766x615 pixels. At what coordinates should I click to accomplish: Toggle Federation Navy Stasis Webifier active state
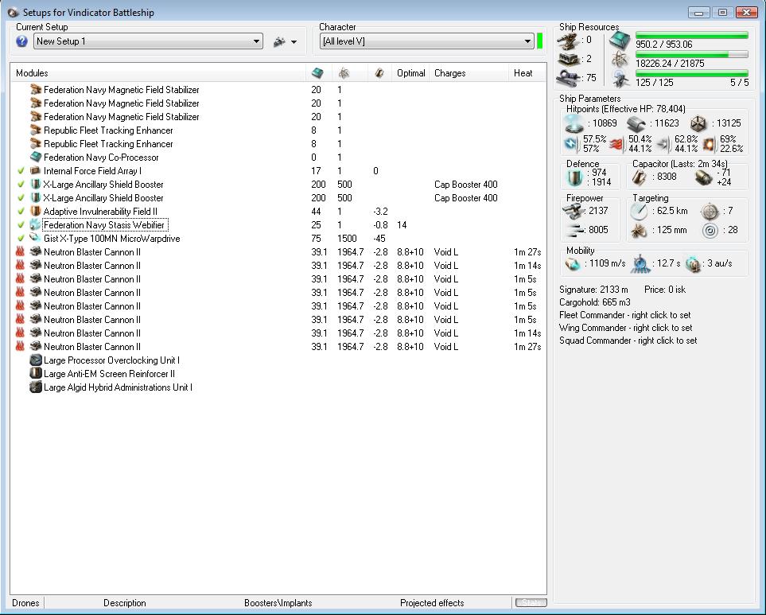21,225
